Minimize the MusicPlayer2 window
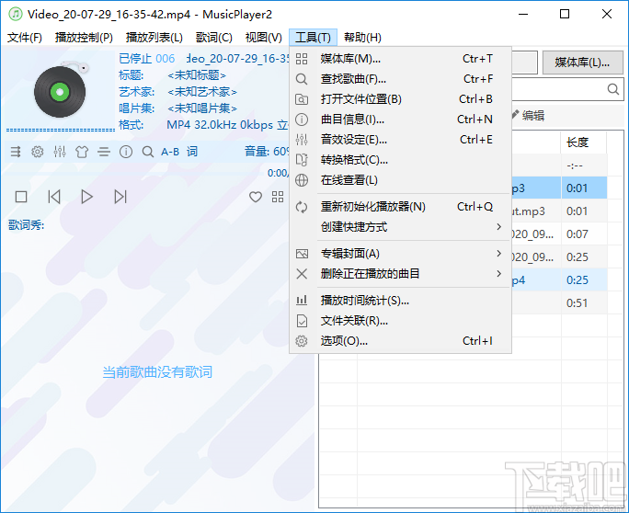Screen dimensions: 629x513 coord(523,15)
